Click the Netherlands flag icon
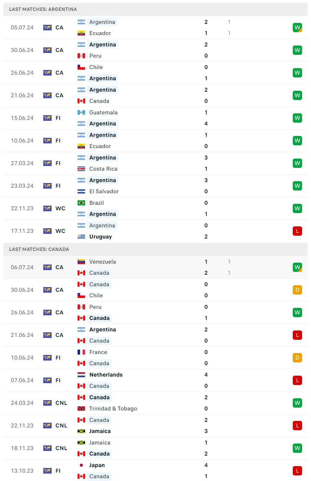Image resolution: width=311 pixels, height=481 pixels. [81, 375]
